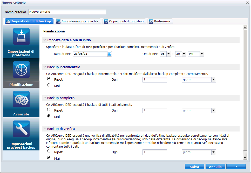This screenshot has height=173, width=251.
Task: Collapse the Backup di verifica section
Action: tap(45, 129)
